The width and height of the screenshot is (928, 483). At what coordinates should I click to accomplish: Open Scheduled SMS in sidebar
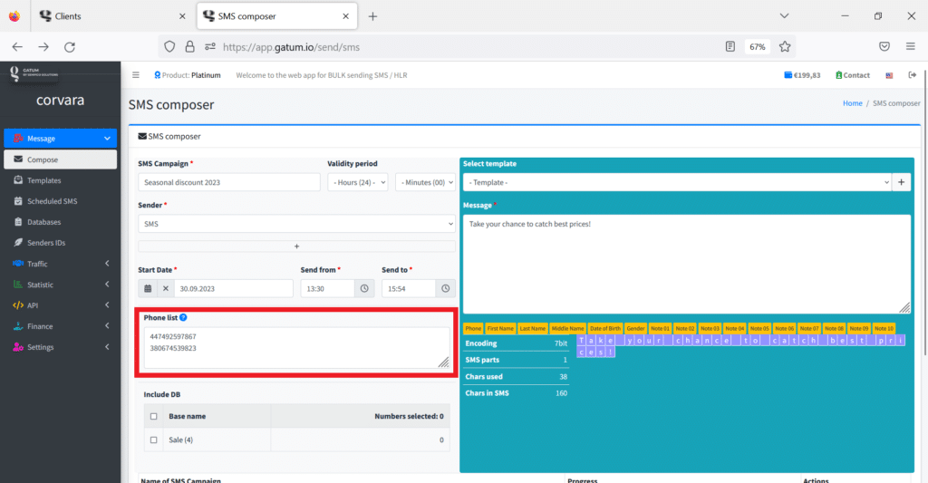point(52,201)
